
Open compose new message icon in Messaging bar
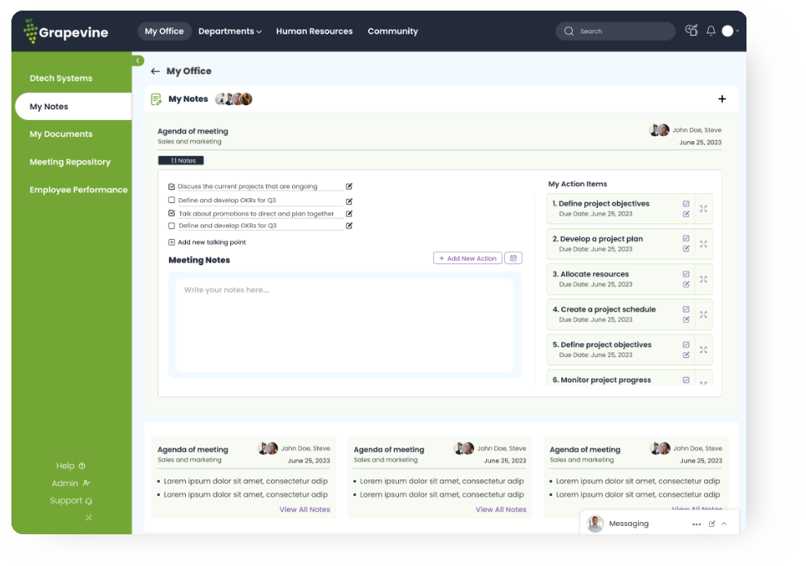point(711,524)
